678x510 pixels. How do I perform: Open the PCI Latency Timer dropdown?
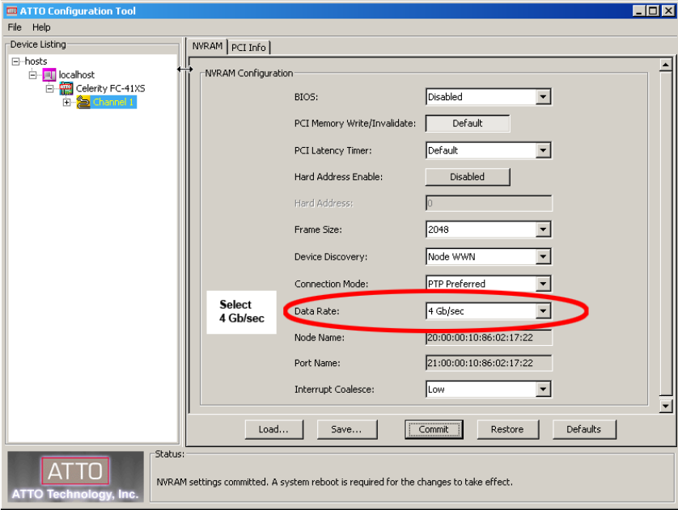coord(543,150)
